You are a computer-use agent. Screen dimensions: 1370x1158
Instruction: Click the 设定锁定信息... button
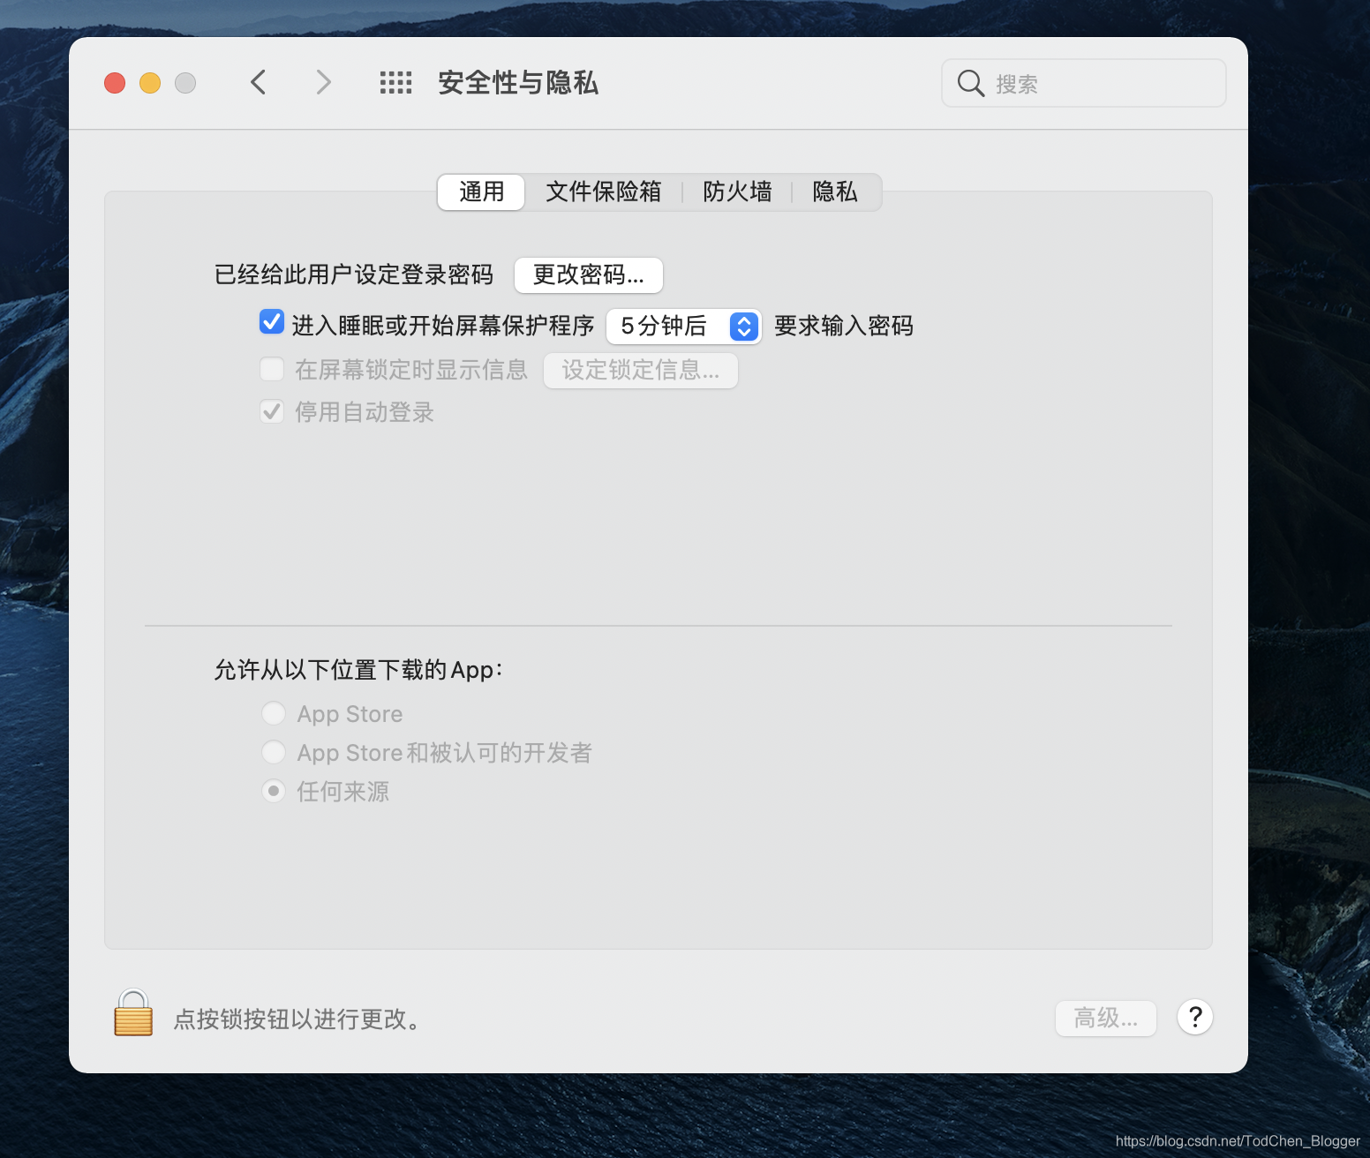641,370
